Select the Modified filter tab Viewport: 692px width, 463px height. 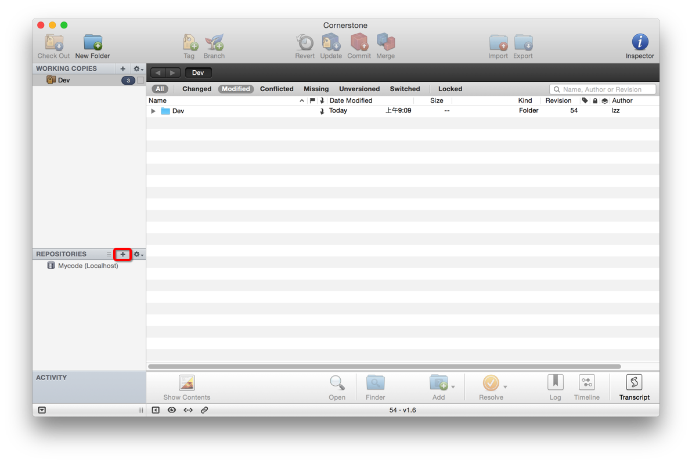point(236,89)
